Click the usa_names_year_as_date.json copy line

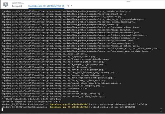tap(76, 51)
